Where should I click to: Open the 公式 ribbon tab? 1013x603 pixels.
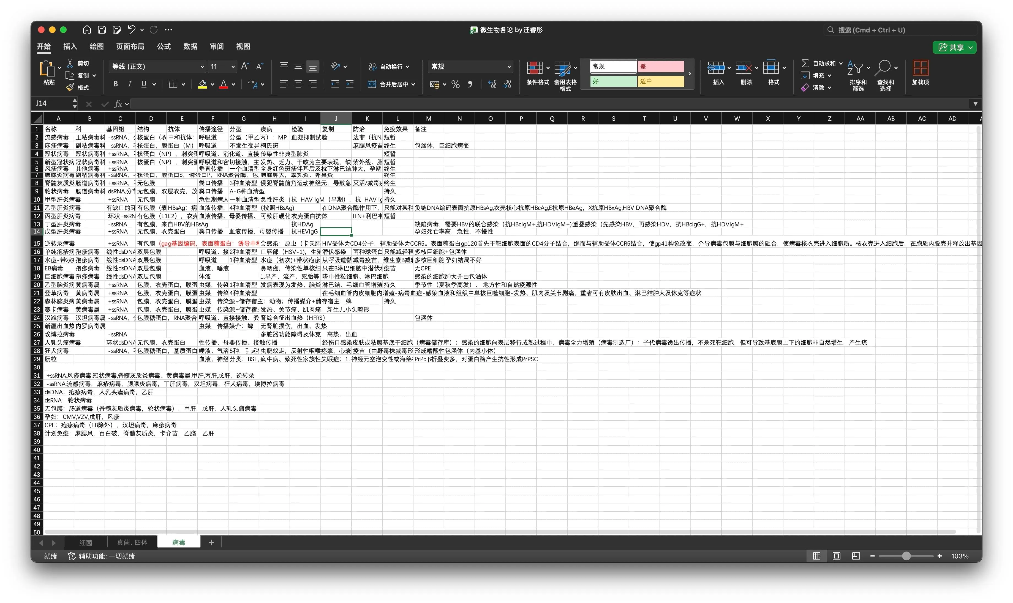[164, 46]
